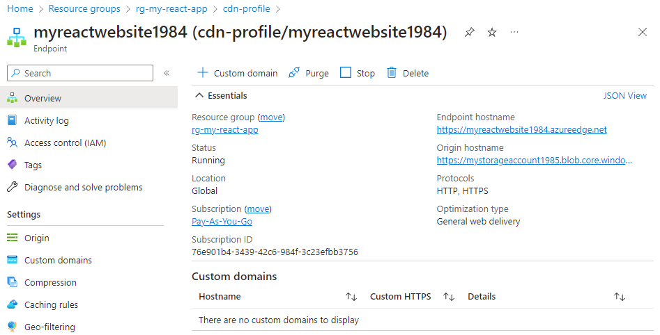Viewport: 660px width, 335px height.
Task: Click the Geo-filtering globe icon
Action: tap(13, 326)
